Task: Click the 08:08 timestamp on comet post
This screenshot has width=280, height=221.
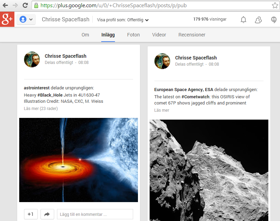Action: [x=214, y=64]
